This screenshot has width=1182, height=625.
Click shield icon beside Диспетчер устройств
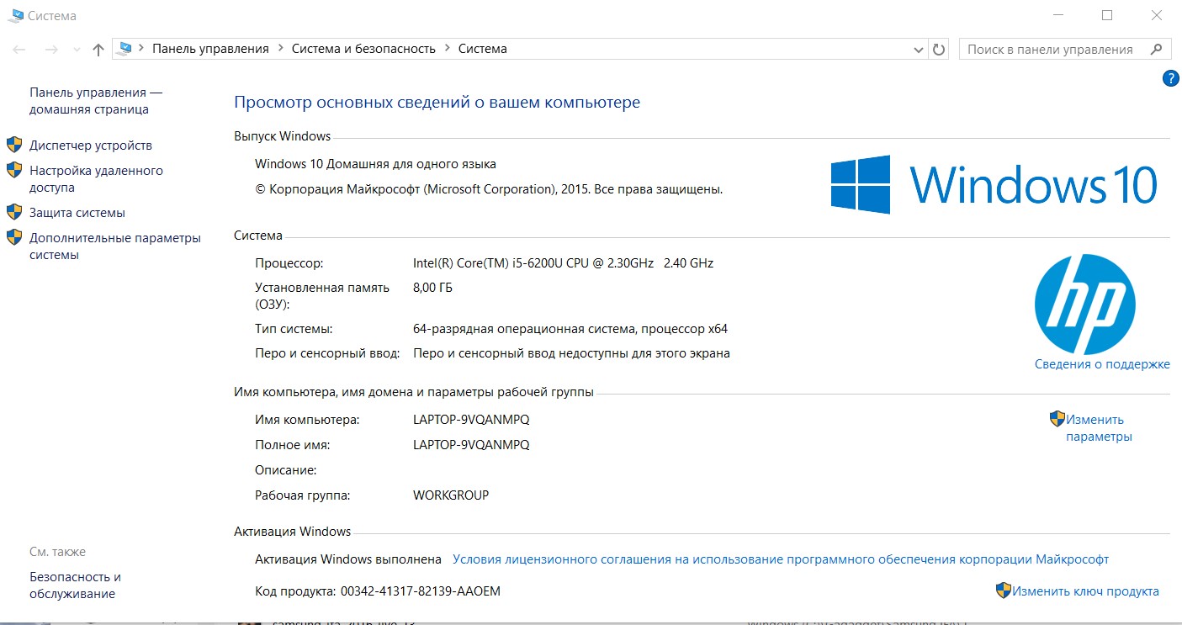point(14,145)
